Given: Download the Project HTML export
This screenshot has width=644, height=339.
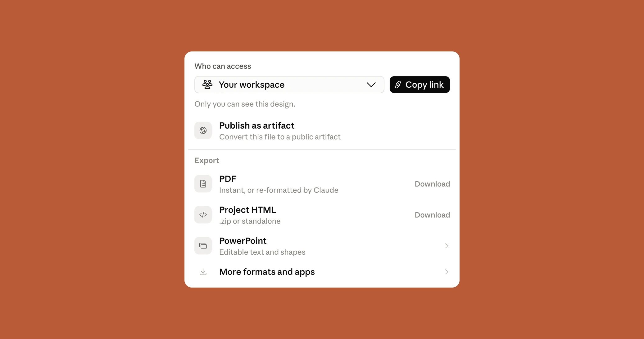Looking at the screenshot, I should [x=432, y=215].
